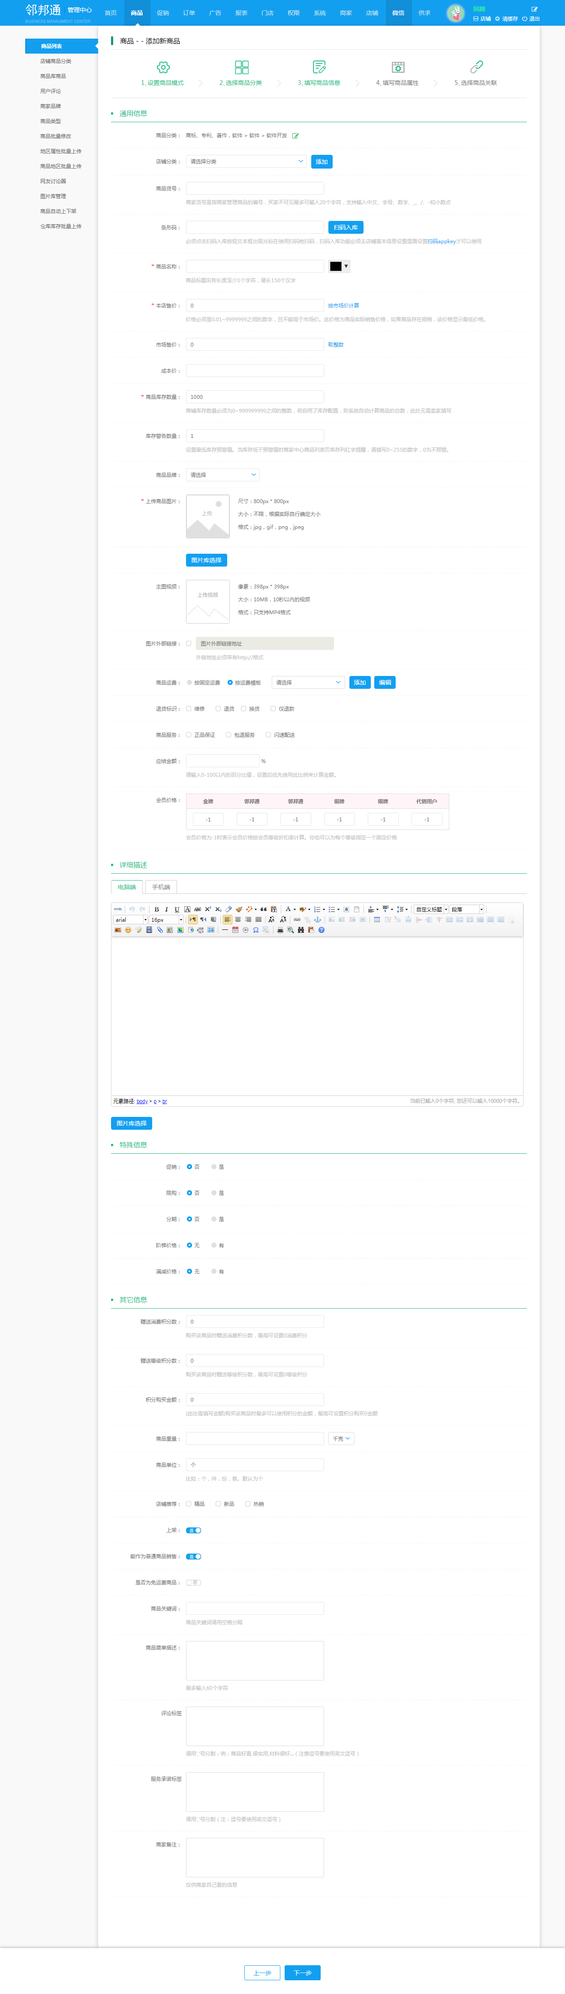Click the 商品货号 input field
Image resolution: width=565 pixels, height=1994 pixels.
[x=255, y=188]
